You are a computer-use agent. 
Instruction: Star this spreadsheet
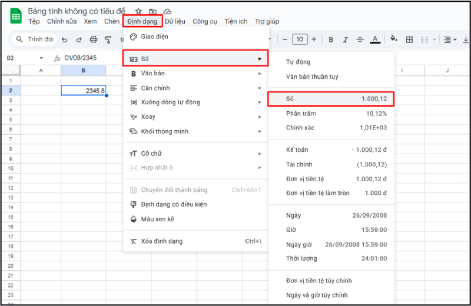tap(138, 11)
